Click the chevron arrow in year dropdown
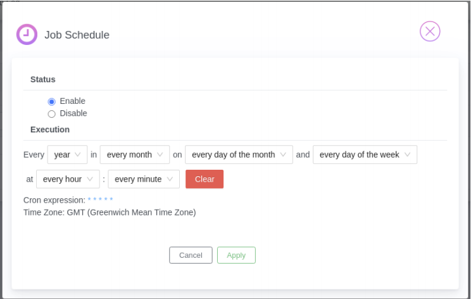The image size is (473, 299). (77, 155)
